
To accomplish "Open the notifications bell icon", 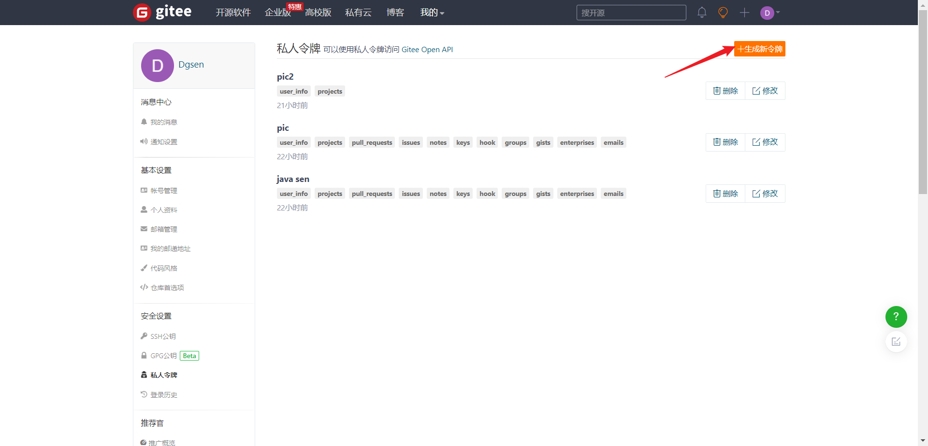I will point(701,13).
